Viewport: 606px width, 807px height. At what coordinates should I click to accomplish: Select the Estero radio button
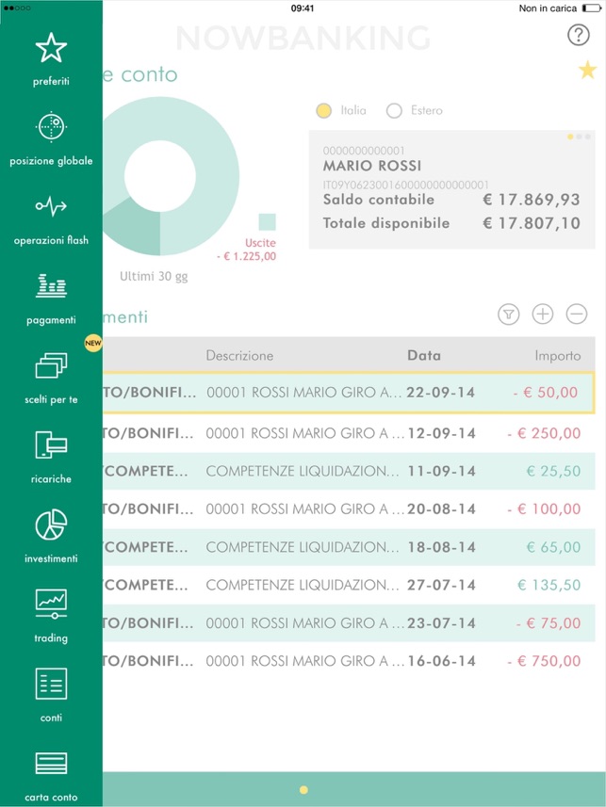tap(394, 111)
